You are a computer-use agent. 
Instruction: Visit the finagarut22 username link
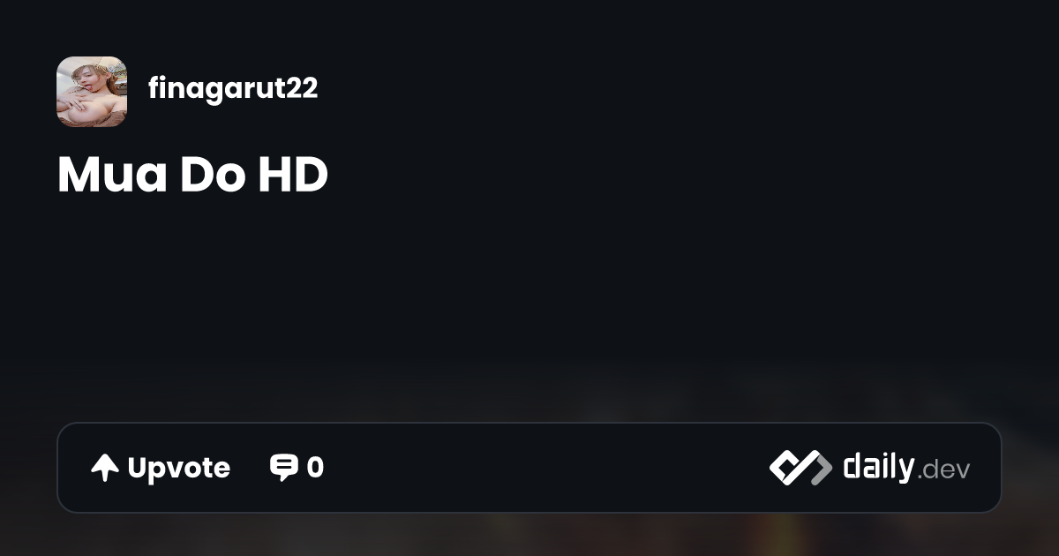[233, 88]
